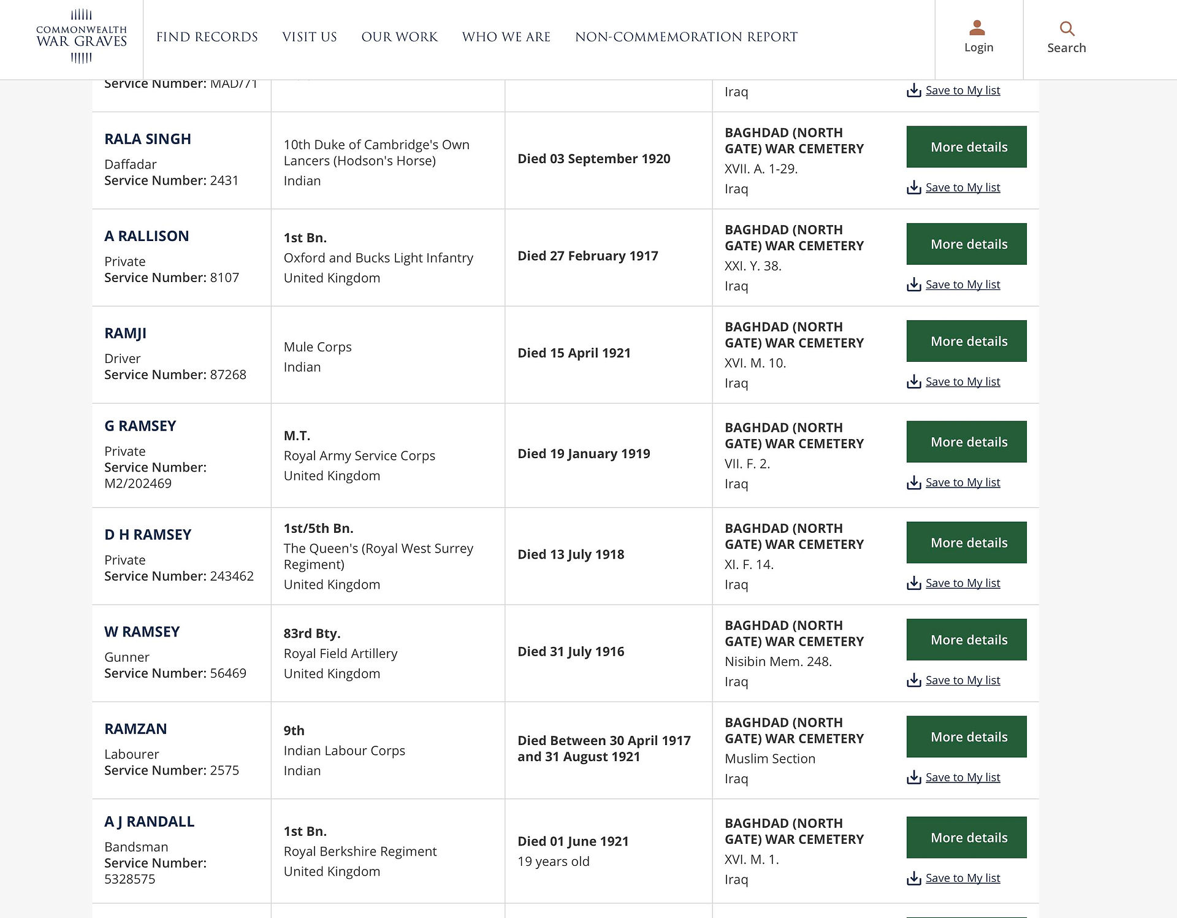
Task: Save Rala Singh to My list
Action: (962, 188)
